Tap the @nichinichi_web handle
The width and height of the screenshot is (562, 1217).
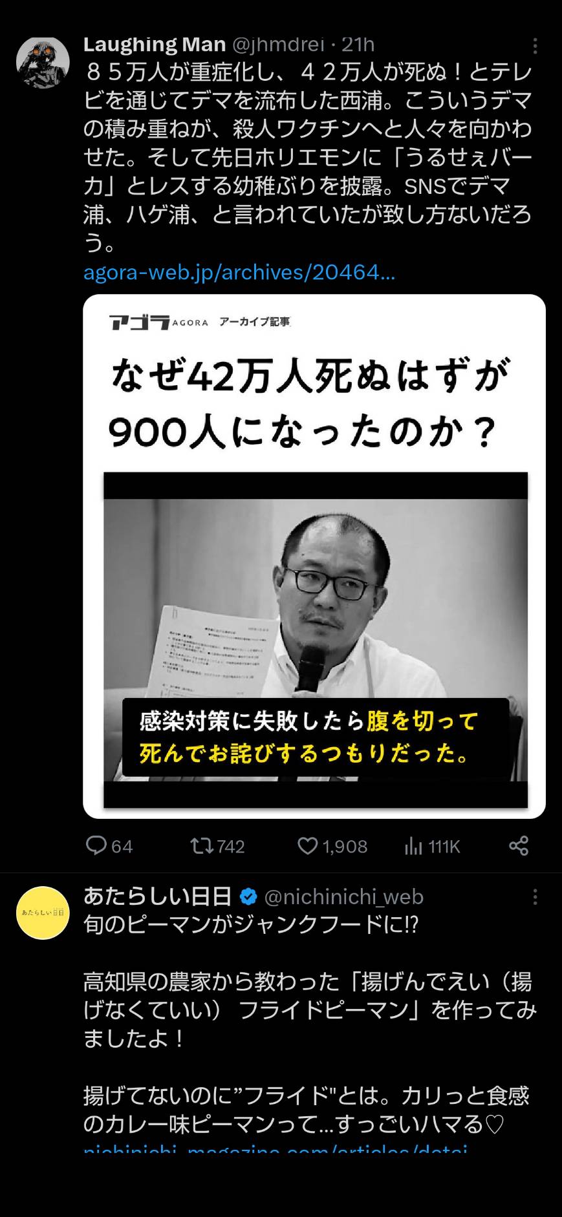click(x=344, y=897)
